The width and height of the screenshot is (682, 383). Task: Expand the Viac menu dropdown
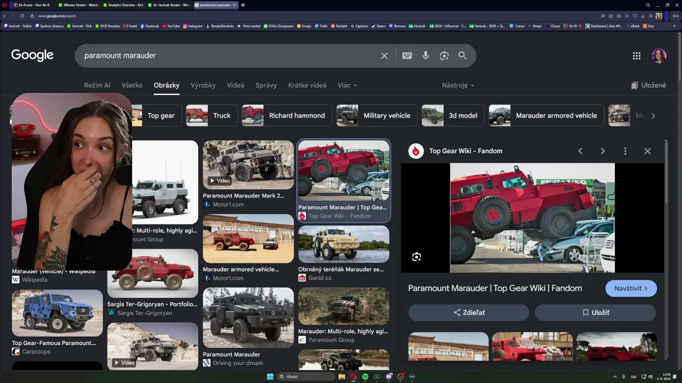[347, 85]
